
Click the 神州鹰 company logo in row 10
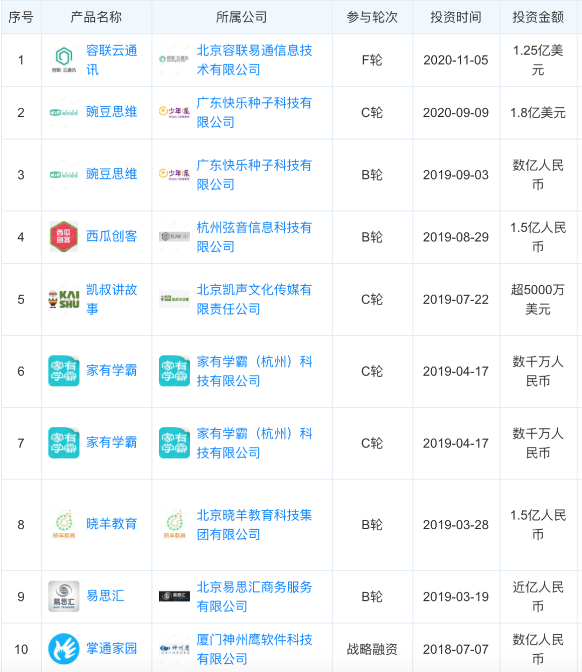click(x=174, y=649)
